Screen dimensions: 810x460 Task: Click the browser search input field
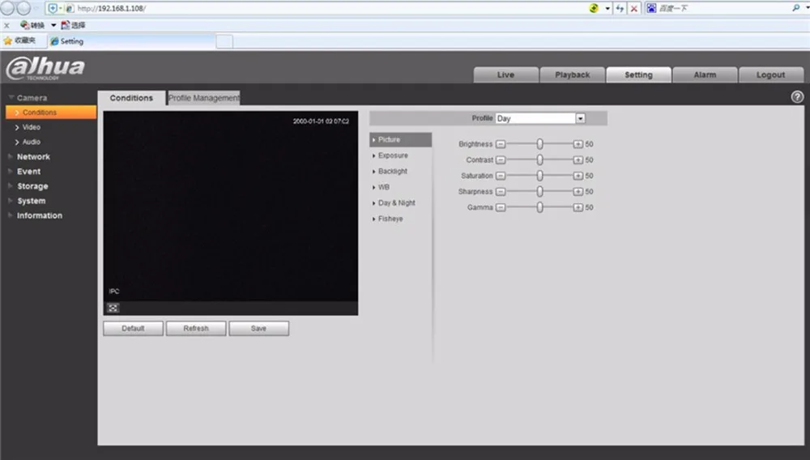[723, 8]
